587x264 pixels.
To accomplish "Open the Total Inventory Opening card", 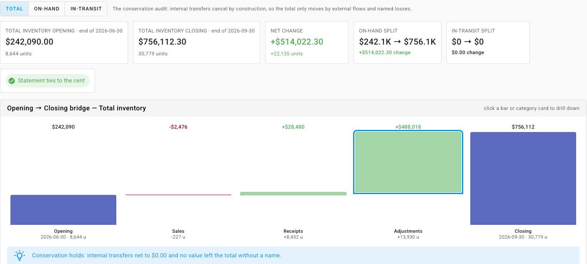I will click(64, 42).
